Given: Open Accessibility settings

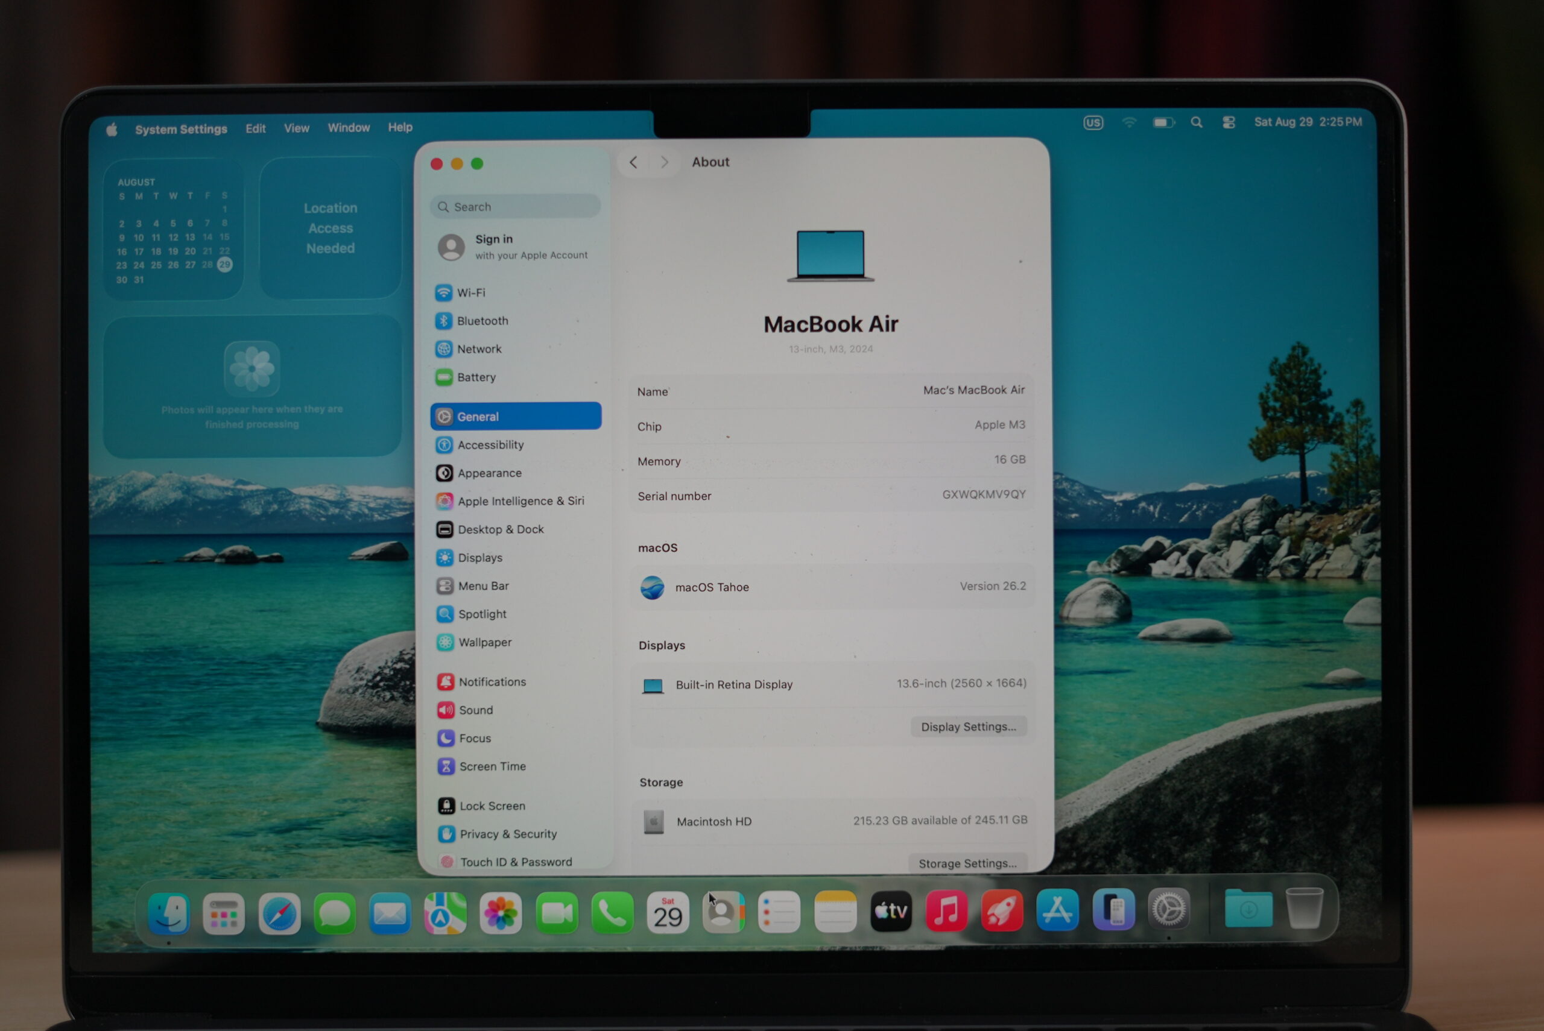Looking at the screenshot, I should click(x=516, y=445).
